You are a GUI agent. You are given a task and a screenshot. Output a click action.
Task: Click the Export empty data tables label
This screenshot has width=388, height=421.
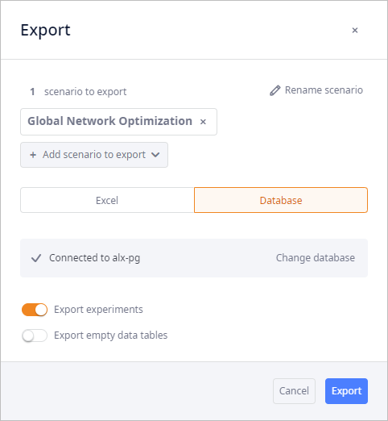[x=111, y=336]
